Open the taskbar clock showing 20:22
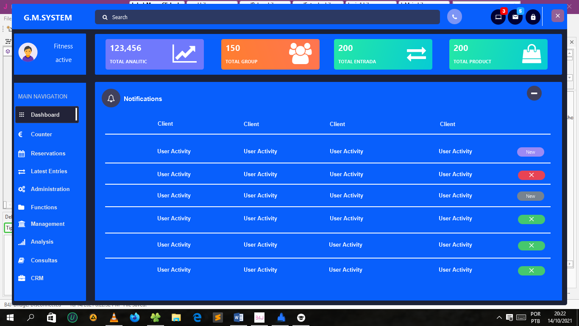This screenshot has height=326, width=579. coord(560,318)
